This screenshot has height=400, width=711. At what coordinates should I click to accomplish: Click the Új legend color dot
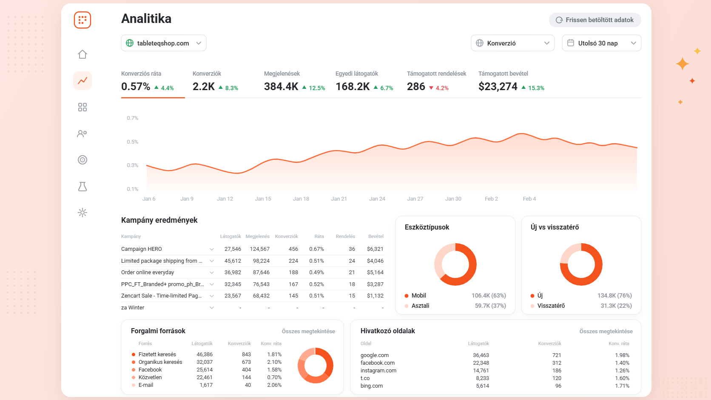[532, 296]
